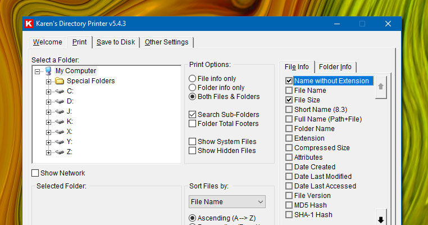This screenshot has height=225, width=428.
Task: Enable Short Name (8.3) checkbox
Action: (x=289, y=110)
